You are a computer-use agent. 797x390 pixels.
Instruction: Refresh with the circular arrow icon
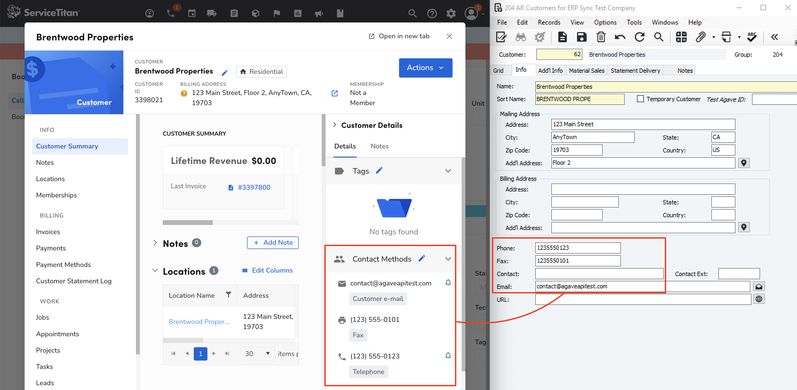[x=640, y=37]
